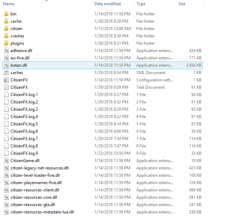Select the asi-five.dll file name
The width and height of the screenshot is (243, 219).
tap(20, 58)
